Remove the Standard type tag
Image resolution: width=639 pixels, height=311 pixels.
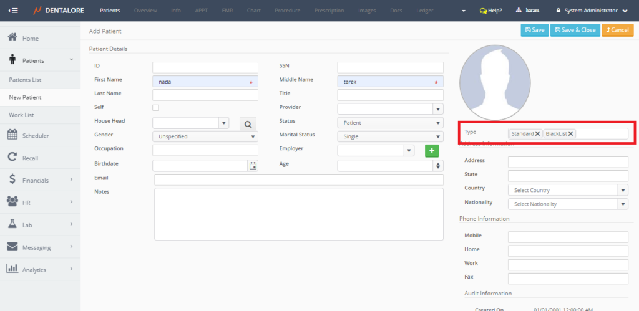pos(537,133)
